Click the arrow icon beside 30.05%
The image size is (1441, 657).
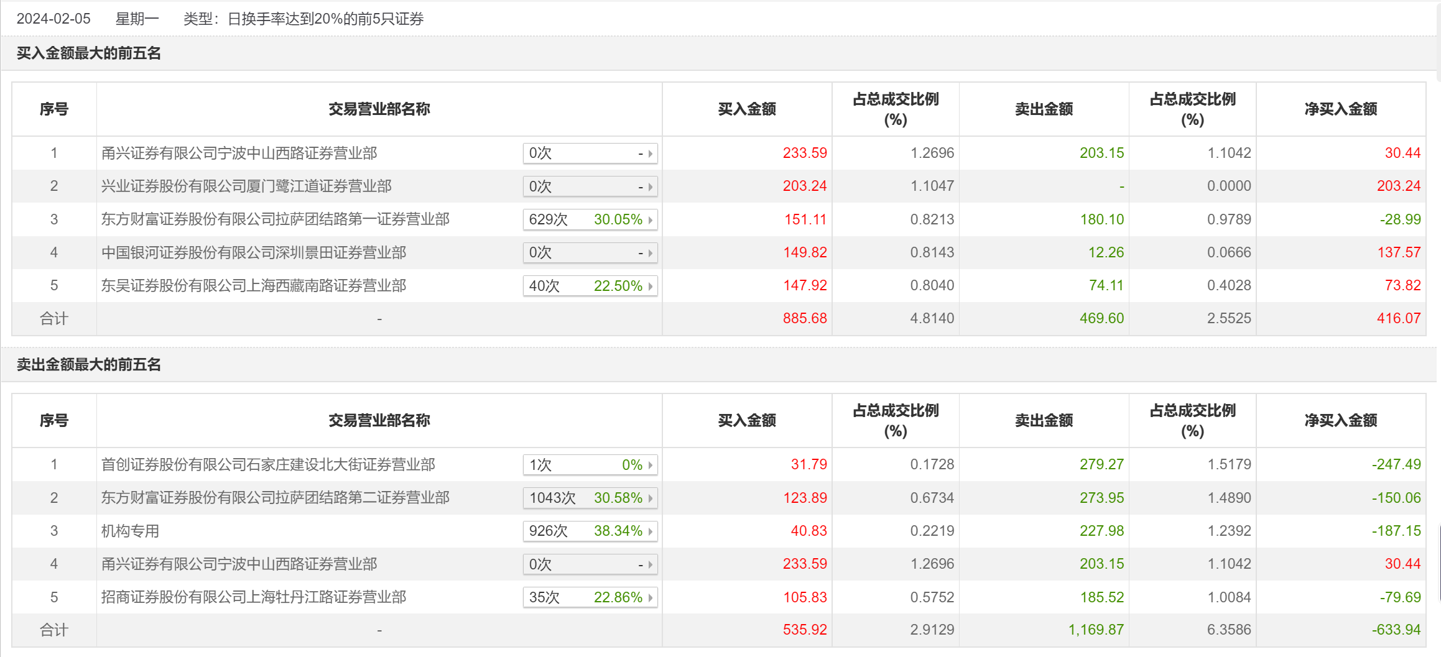651,220
